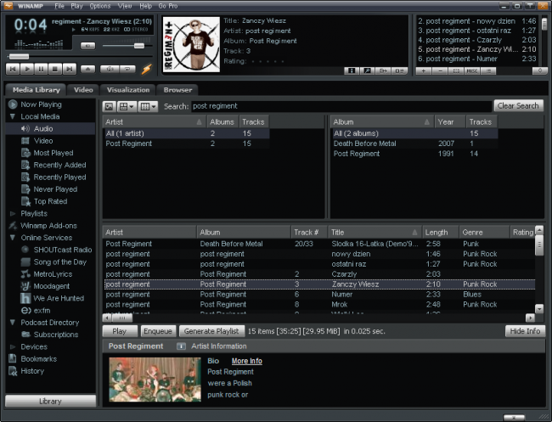Toggle album art view icon beside search
This screenshot has width=552, height=422.
coord(110,106)
